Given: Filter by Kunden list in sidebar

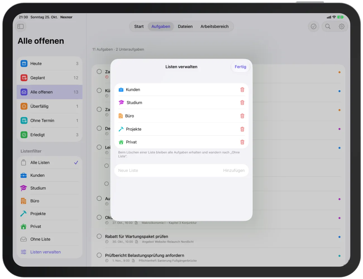Looking at the screenshot, I should (49, 175).
